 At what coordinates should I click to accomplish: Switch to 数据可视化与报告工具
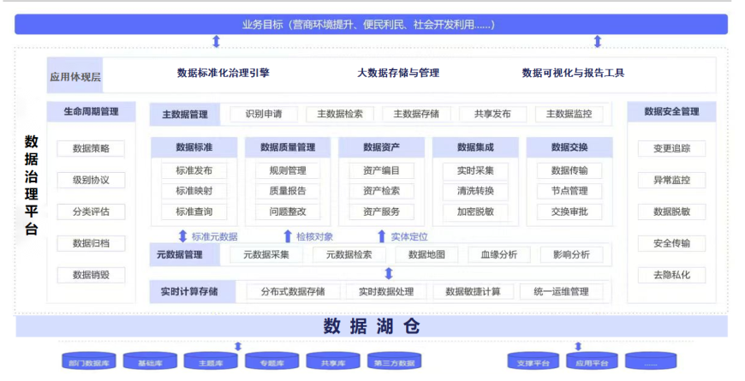pos(573,73)
